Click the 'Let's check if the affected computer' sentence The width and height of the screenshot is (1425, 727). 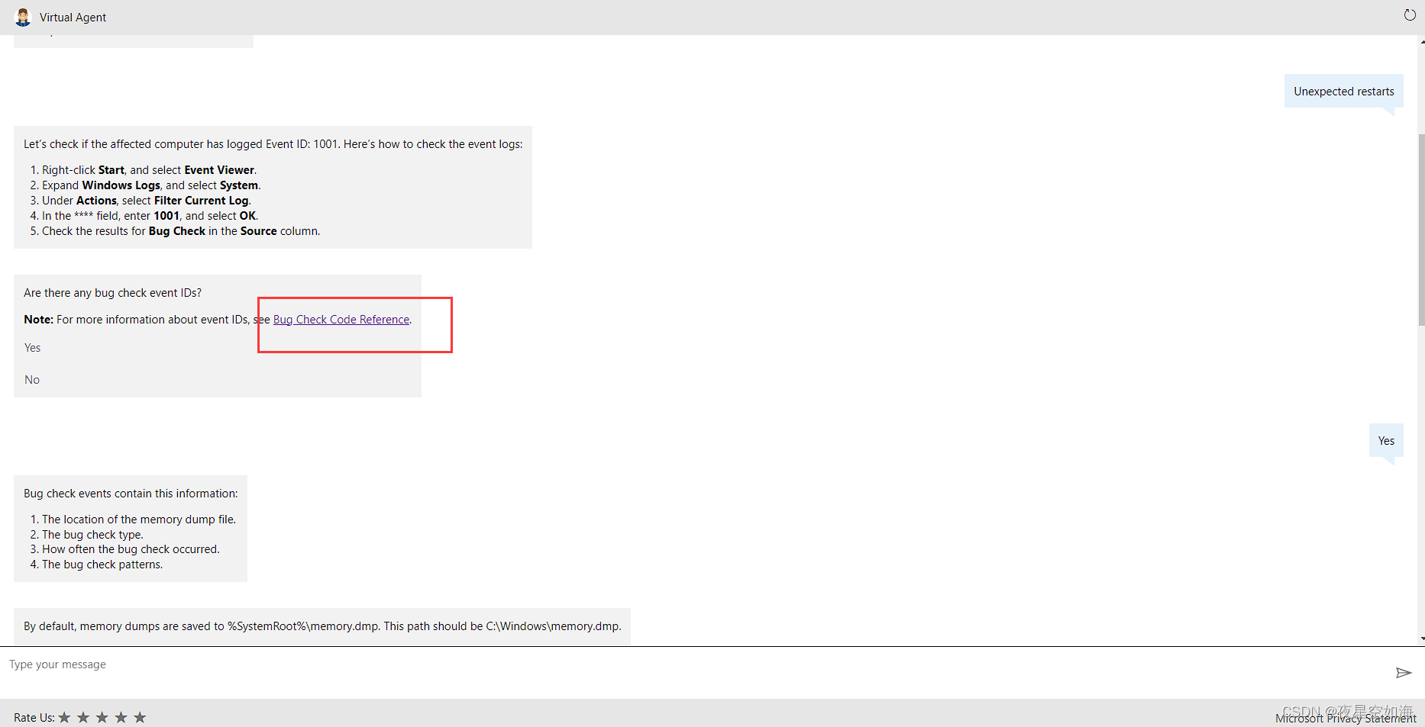coord(273,144)
